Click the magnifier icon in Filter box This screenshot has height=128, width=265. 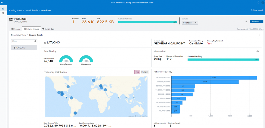click(x=35, y=41)
